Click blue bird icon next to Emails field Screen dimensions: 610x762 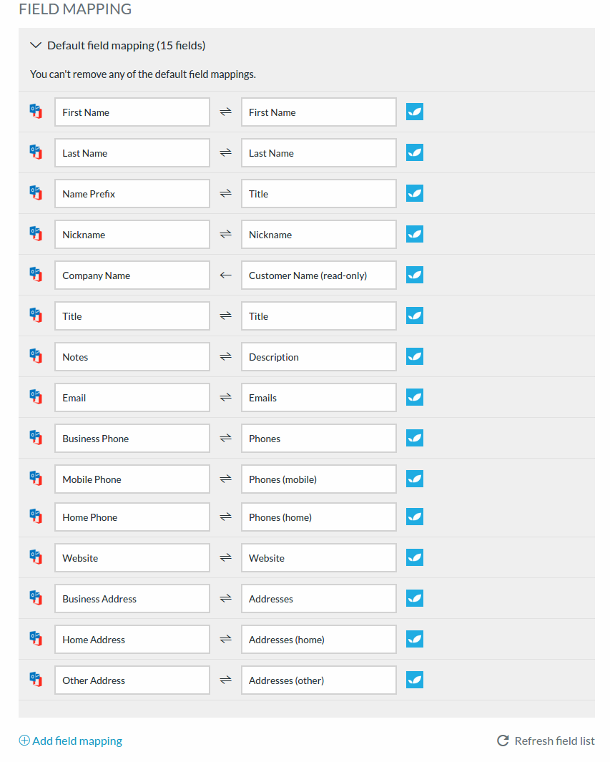[415, 398]
